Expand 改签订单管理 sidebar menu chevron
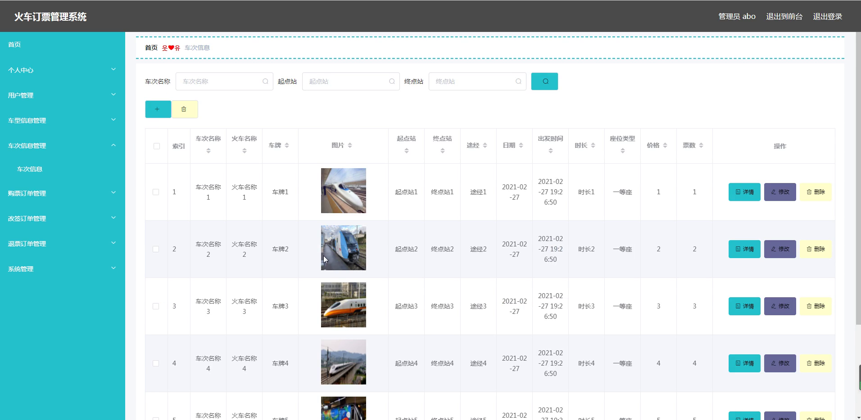 (113, 218)
